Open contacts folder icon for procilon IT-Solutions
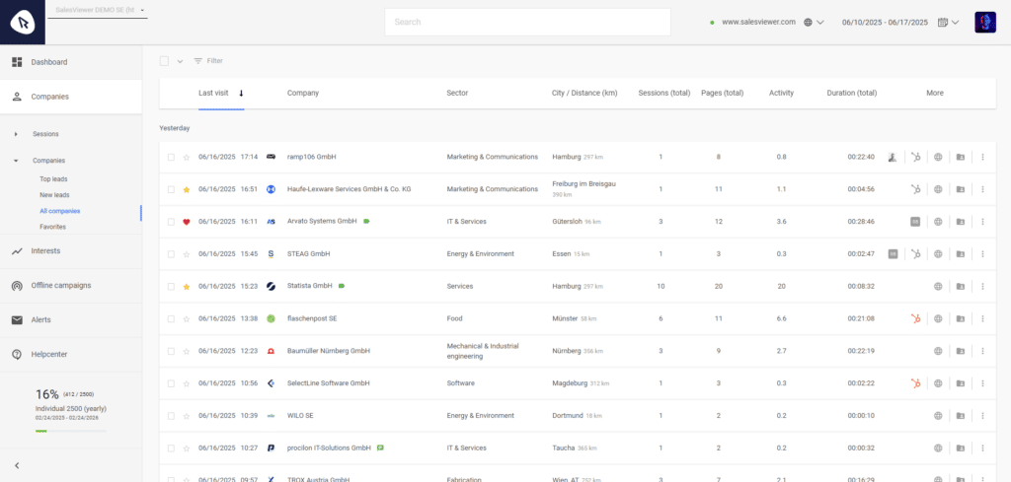This screenshot has height=482, width=1011. pos(960,448)
